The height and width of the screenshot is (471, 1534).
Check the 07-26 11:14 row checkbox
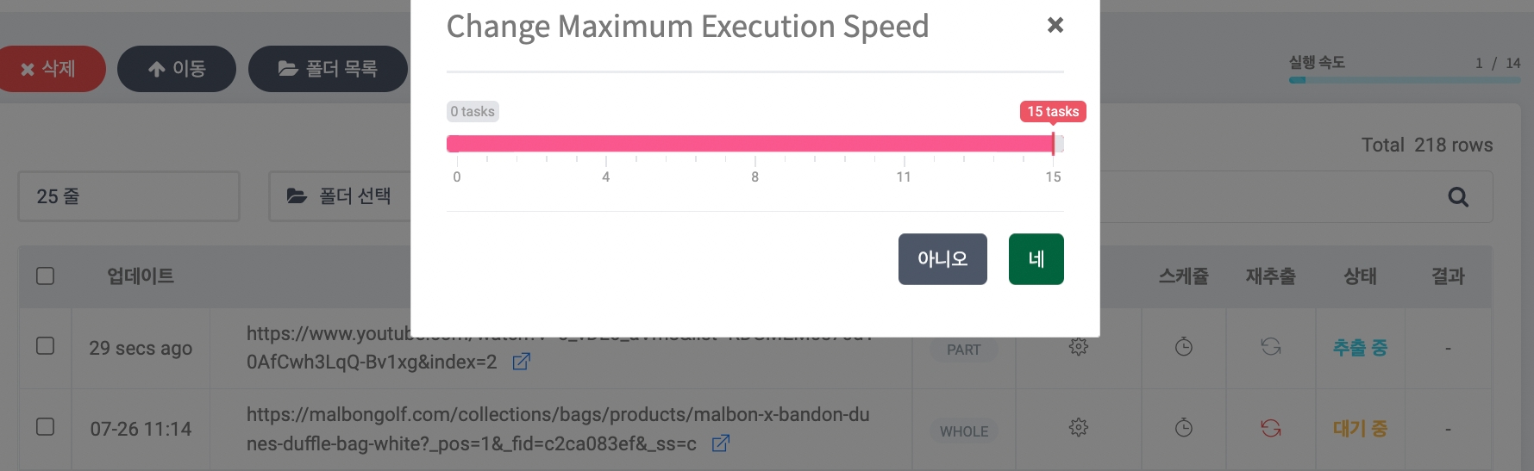point(46,427)
